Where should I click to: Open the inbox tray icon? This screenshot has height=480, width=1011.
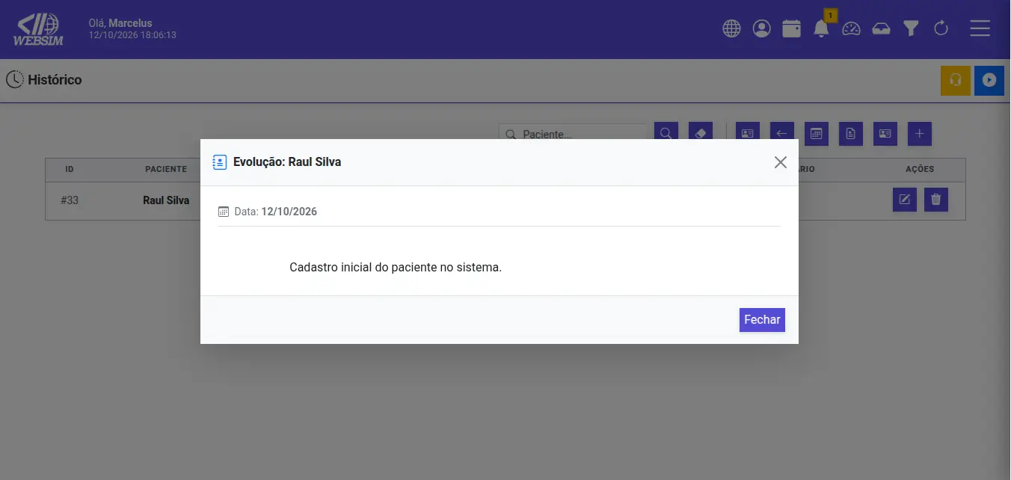882,29
